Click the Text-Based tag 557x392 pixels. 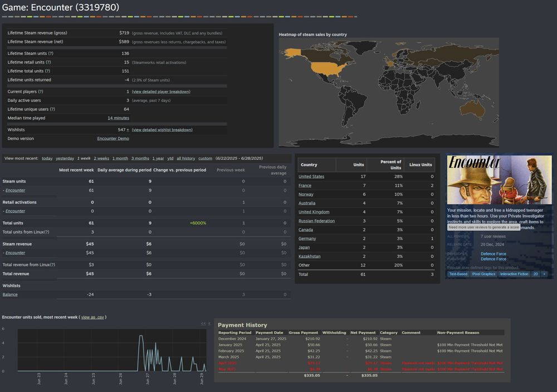pos(458,274)
